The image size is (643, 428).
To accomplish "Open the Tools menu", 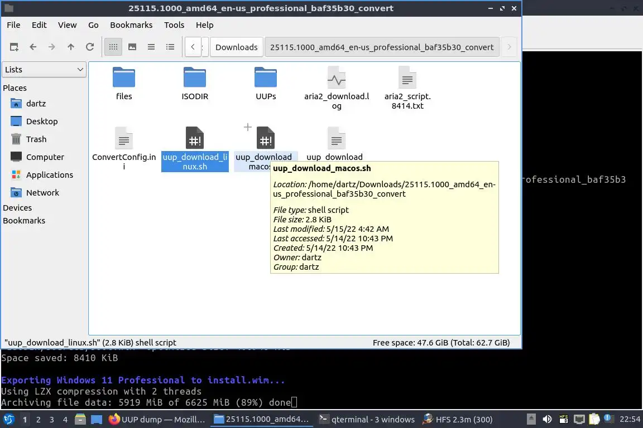I will coord(174,25).
